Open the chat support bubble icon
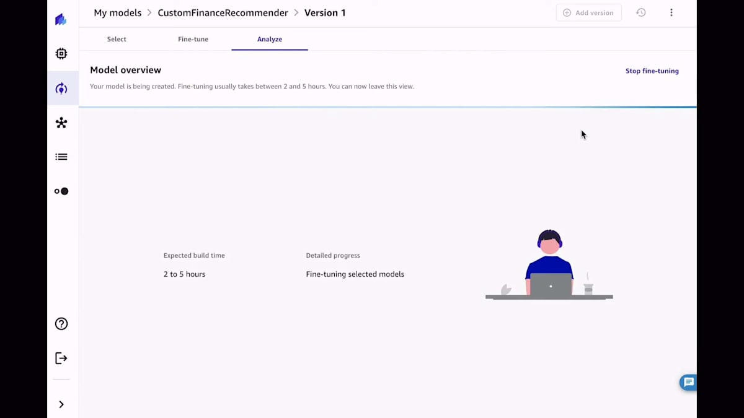This screenshot has width=744, height=418. tap(688, 383)
